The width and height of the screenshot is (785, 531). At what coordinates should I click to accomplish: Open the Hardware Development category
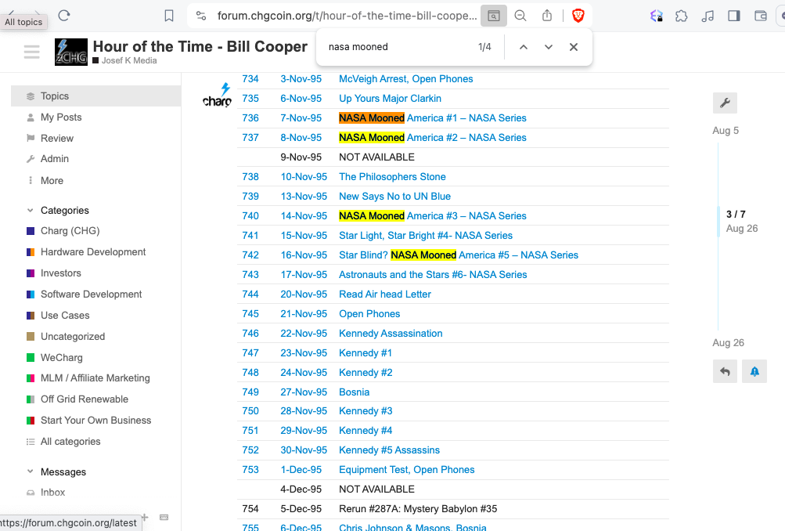pyautogui.click(x=92, y=252)
